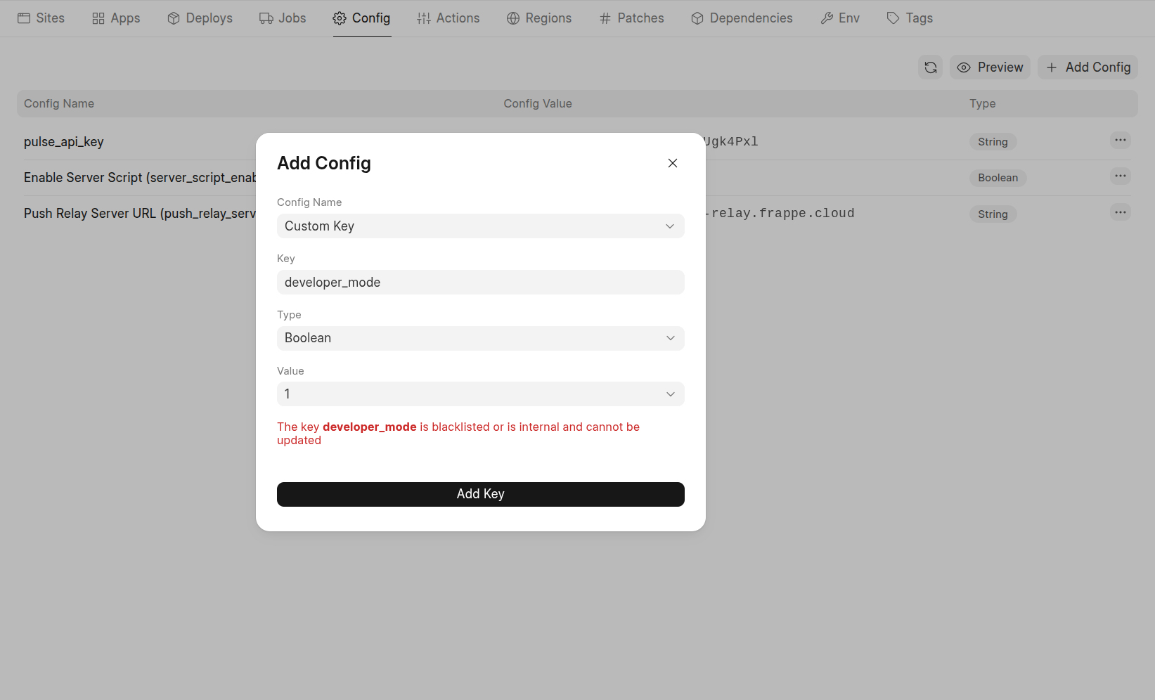Image resolution: width=1155 pixels, height=700 pixels.
Task: Click the sliders icon next to Actions
Action: (423, 18)
